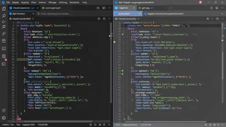Toggle green breakpoint dot at line 35 right editor
The width and height of the screenshot is (226, 127).
(123, 34)
